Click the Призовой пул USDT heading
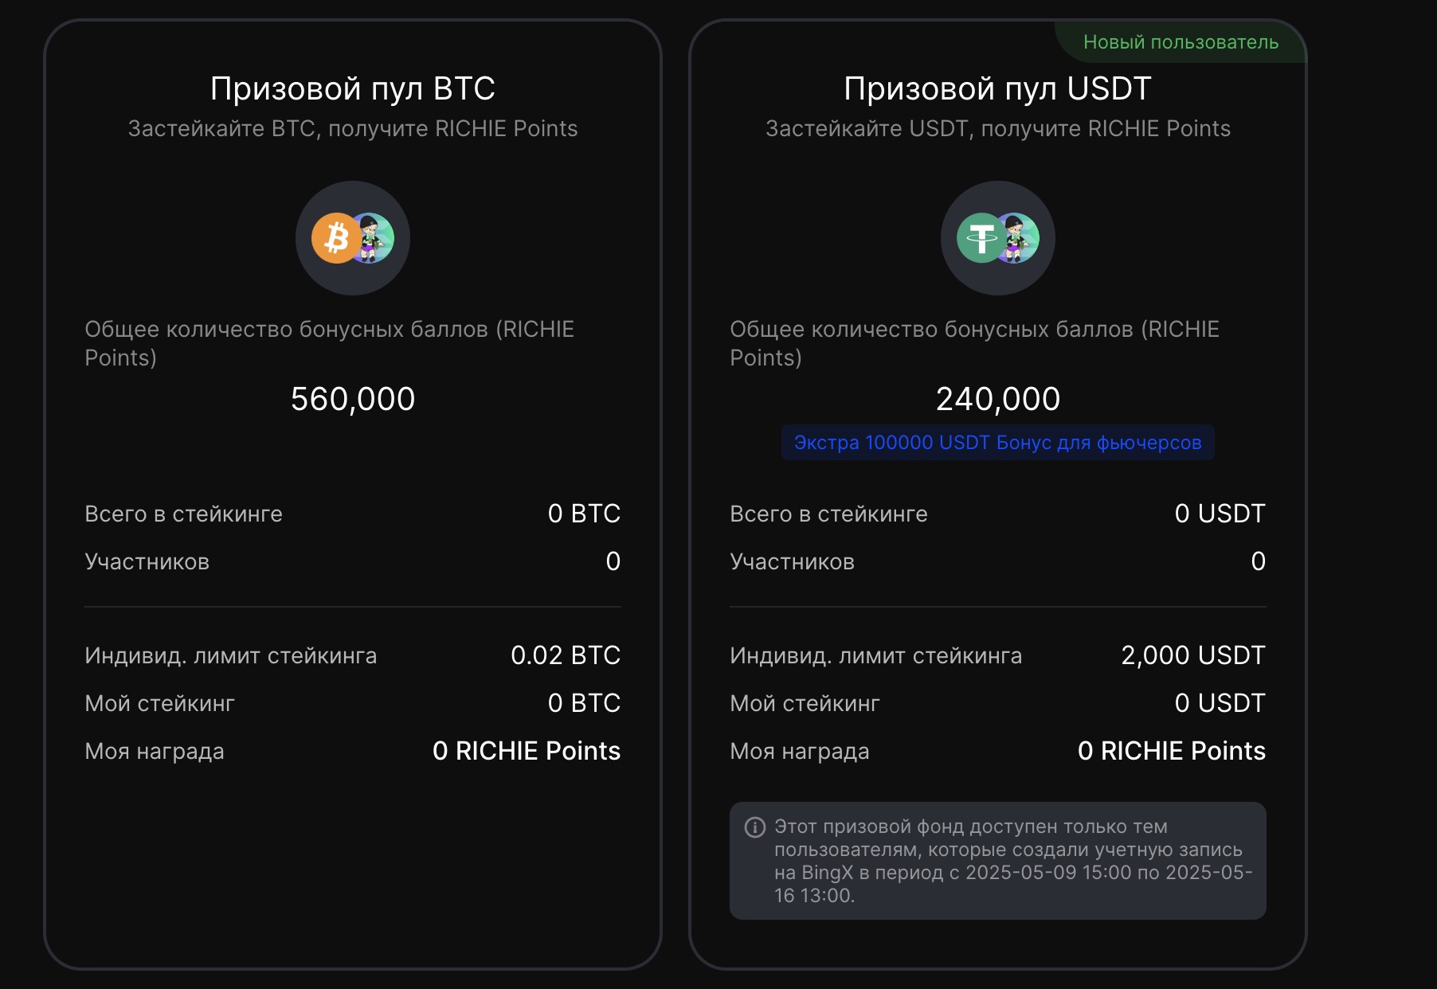This screenshot has width=1437, height=989. [998, 88]
